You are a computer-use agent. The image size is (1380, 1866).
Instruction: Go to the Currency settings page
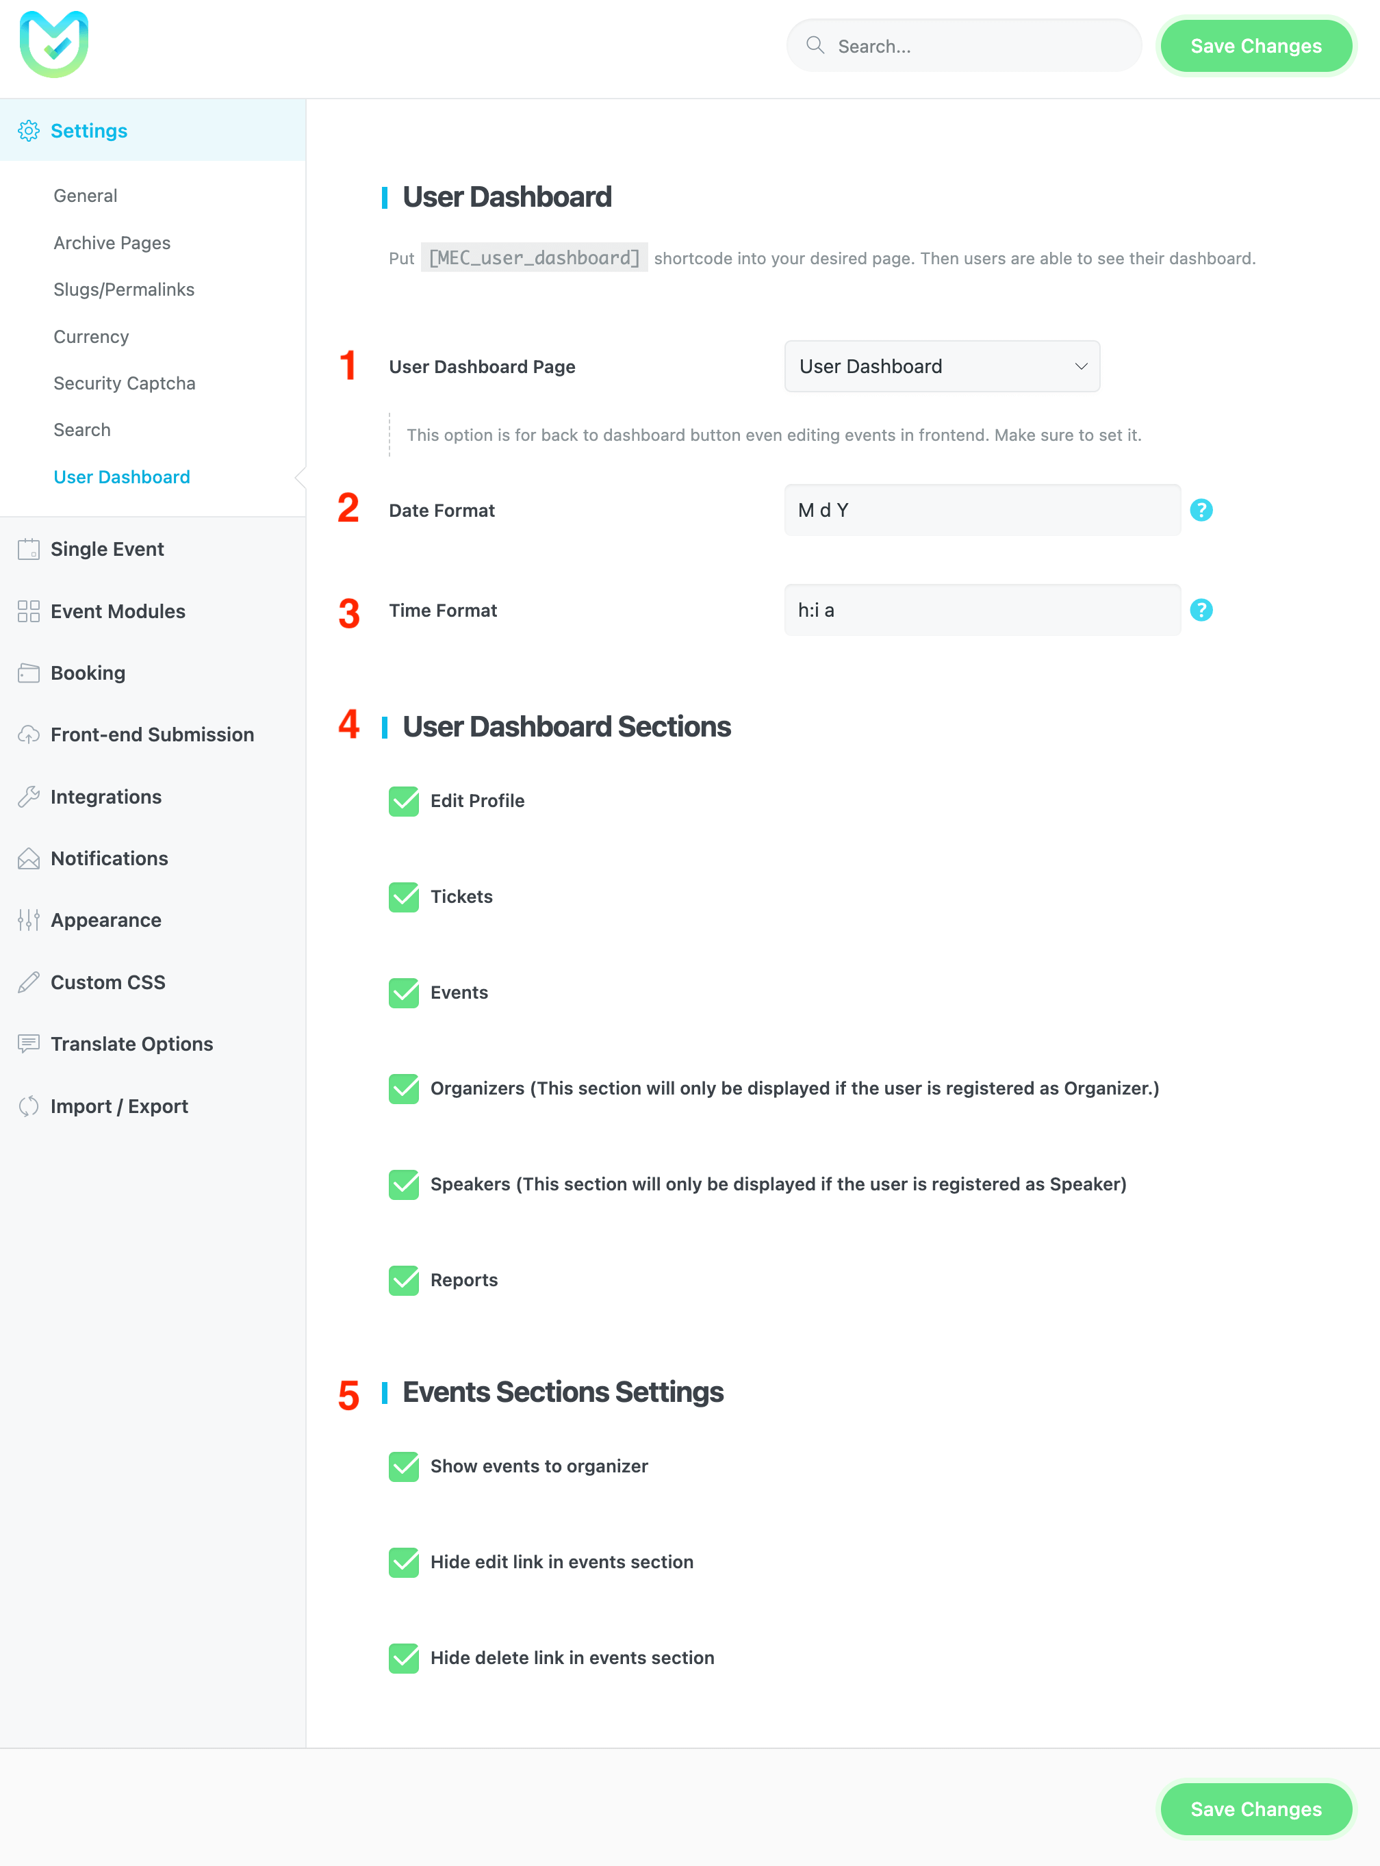point(90,337)
